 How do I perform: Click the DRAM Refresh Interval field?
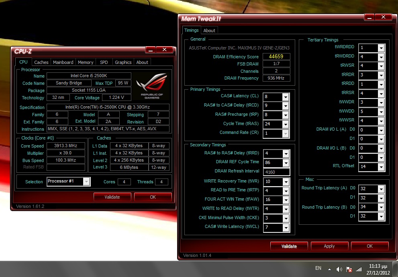276,172
